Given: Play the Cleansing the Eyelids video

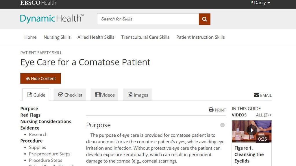Looking at the screenshot, I should pos(252,130).
